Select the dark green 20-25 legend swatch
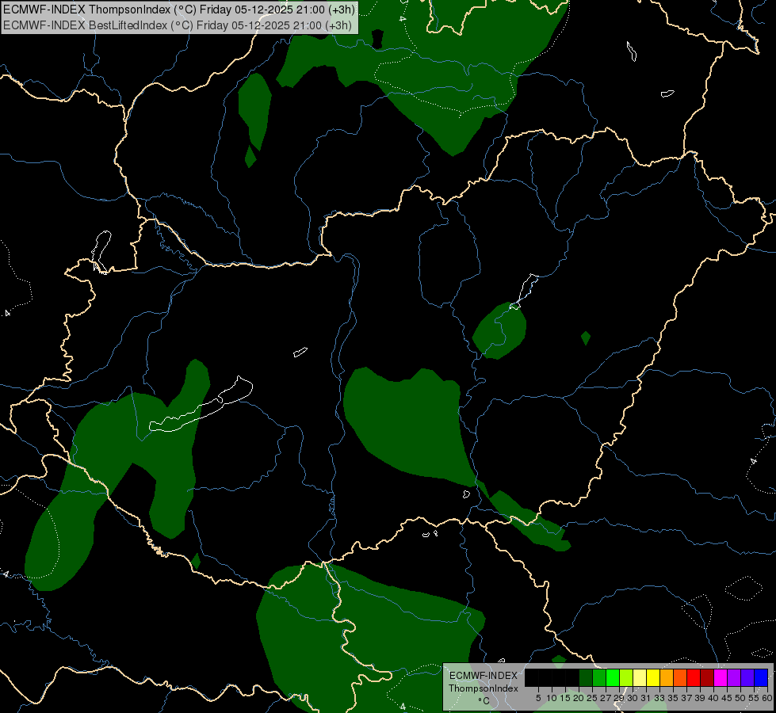This screenshot has height=713, width=776. pos(586,678)
